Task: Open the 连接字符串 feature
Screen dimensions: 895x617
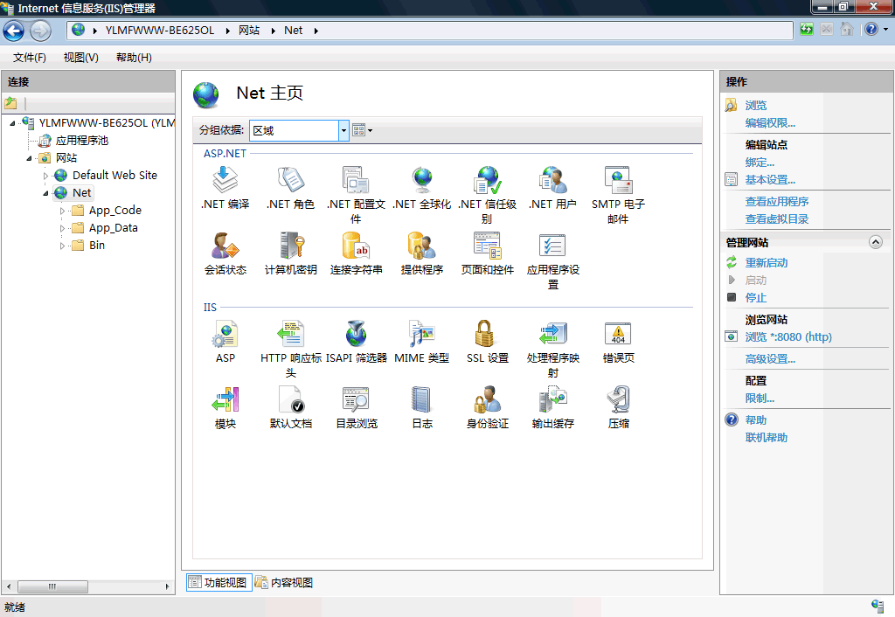Action: tap(357, 253)
